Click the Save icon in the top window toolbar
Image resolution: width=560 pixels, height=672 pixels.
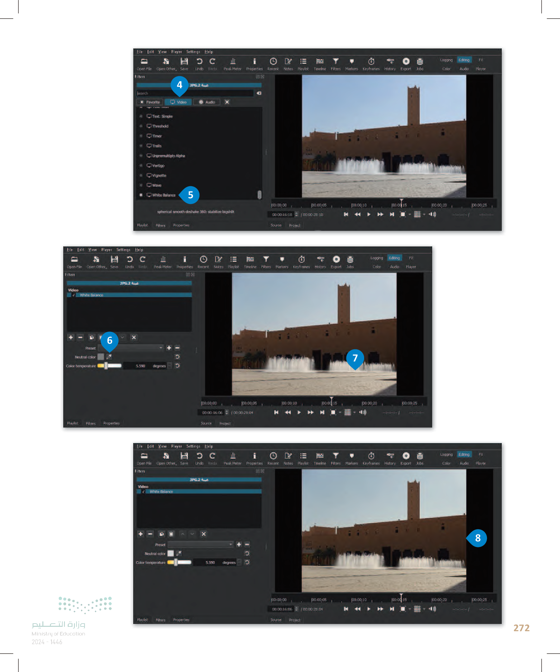pos(184,61)
